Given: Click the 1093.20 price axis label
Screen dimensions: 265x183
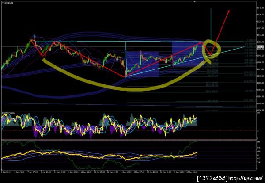Looking at the screenshot, I should click(260, 56).
